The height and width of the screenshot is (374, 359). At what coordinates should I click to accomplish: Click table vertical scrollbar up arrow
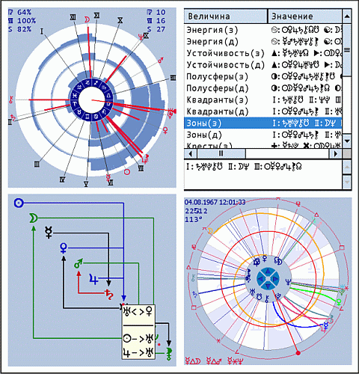coord(347,16)
